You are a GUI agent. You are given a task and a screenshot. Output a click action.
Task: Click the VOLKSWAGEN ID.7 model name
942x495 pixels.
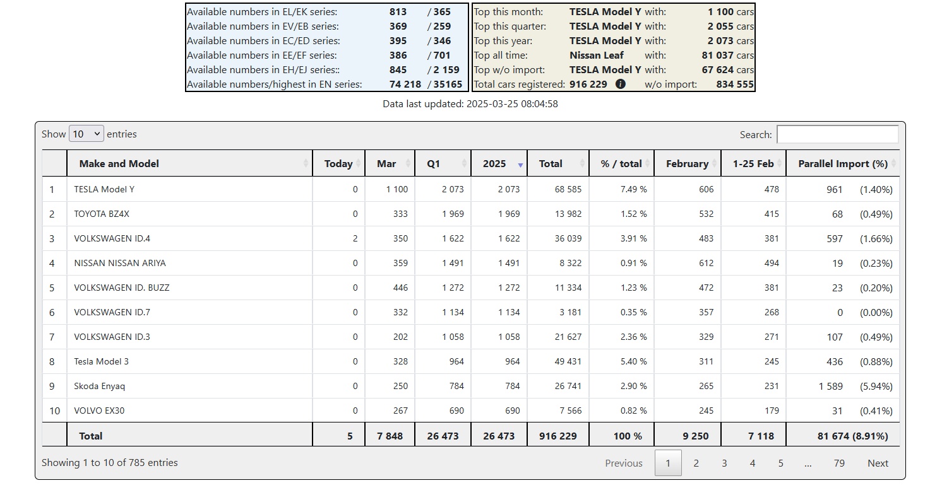[x=112, y=312]
